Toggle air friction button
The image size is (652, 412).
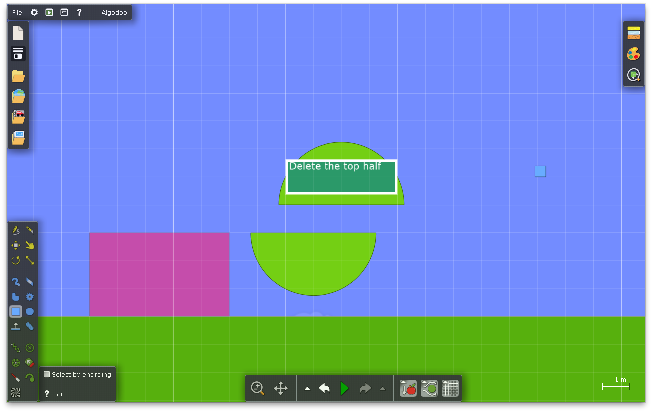[x=429, y=388]
